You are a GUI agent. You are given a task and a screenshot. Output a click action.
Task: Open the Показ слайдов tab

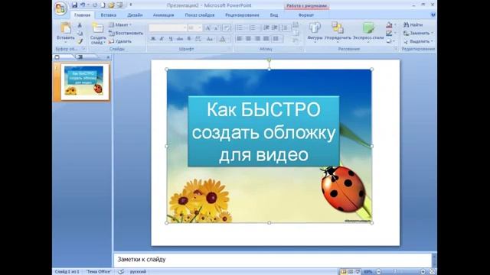(200, 15)
